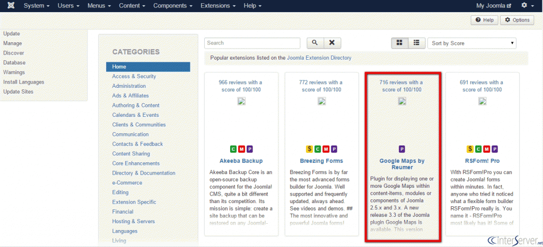The image size is (543, 247).
Task: Click Breezing Forms thumbnail image
Action: point(321,101)
